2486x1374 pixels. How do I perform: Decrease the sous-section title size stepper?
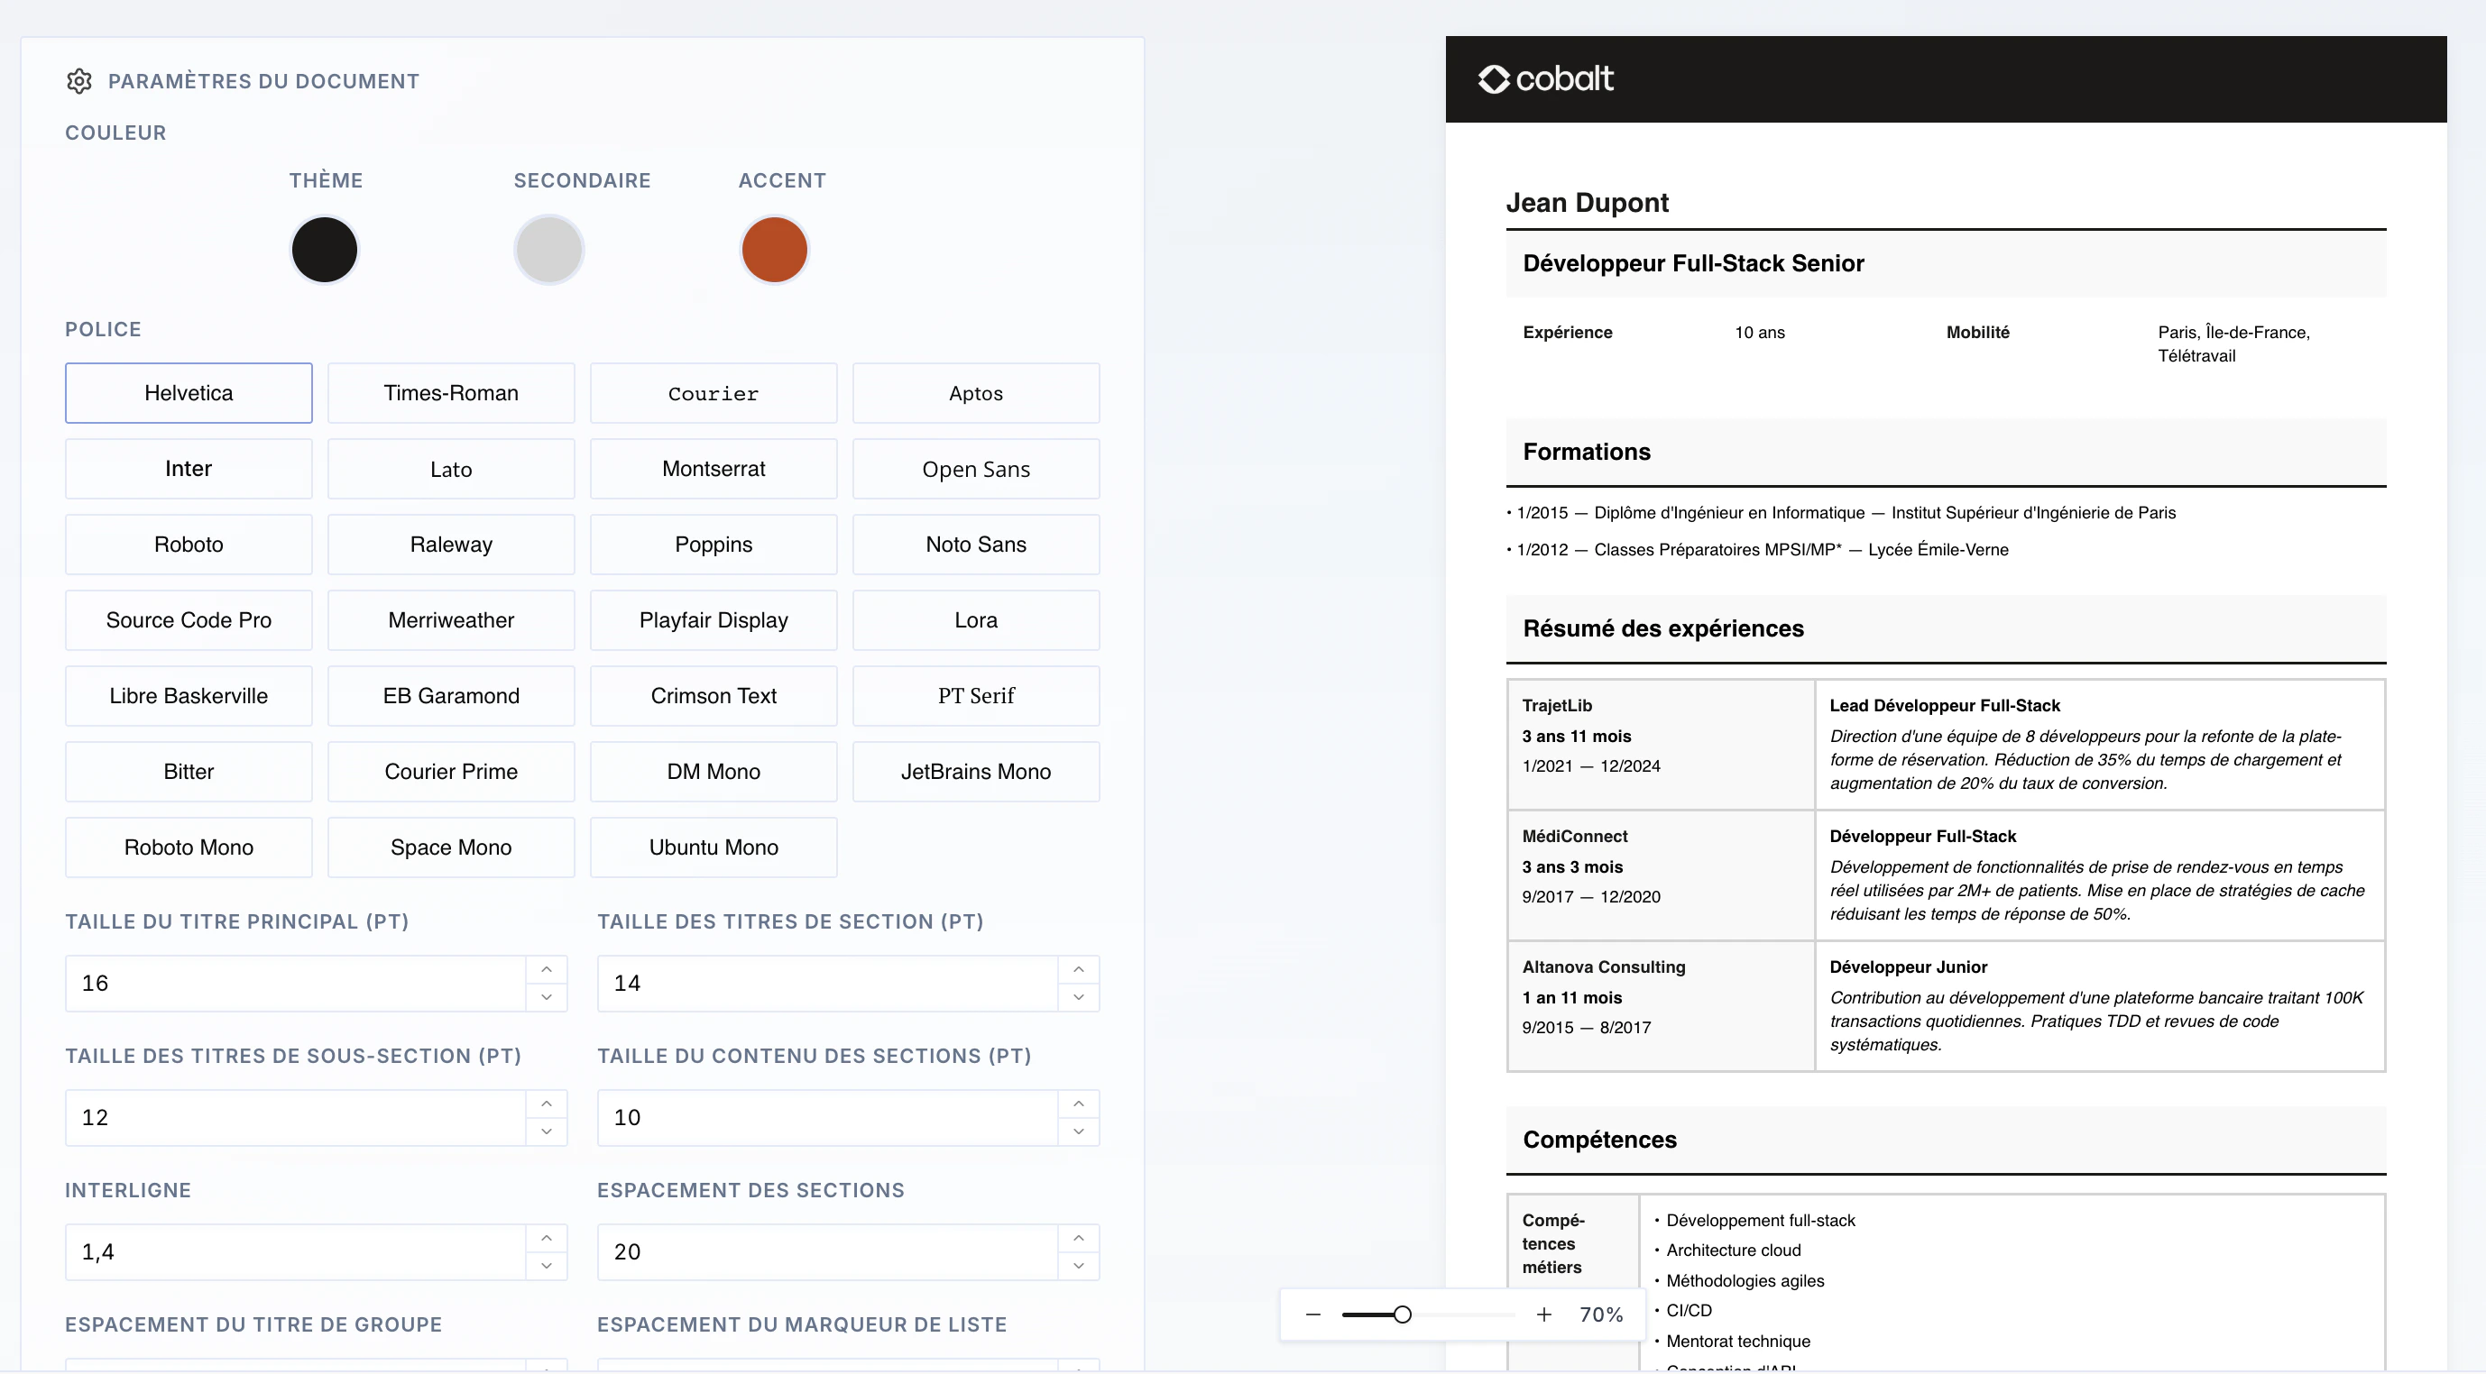[547, 1131]
